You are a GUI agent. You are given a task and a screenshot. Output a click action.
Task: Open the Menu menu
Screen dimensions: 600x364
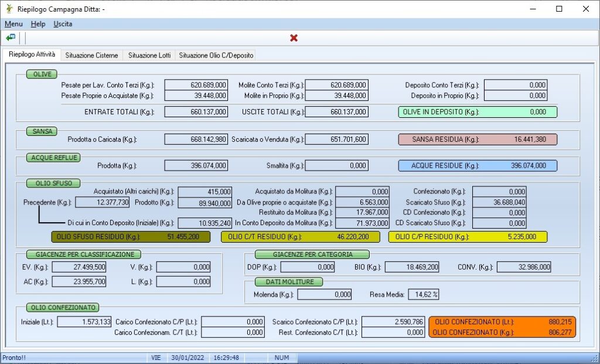13,24
